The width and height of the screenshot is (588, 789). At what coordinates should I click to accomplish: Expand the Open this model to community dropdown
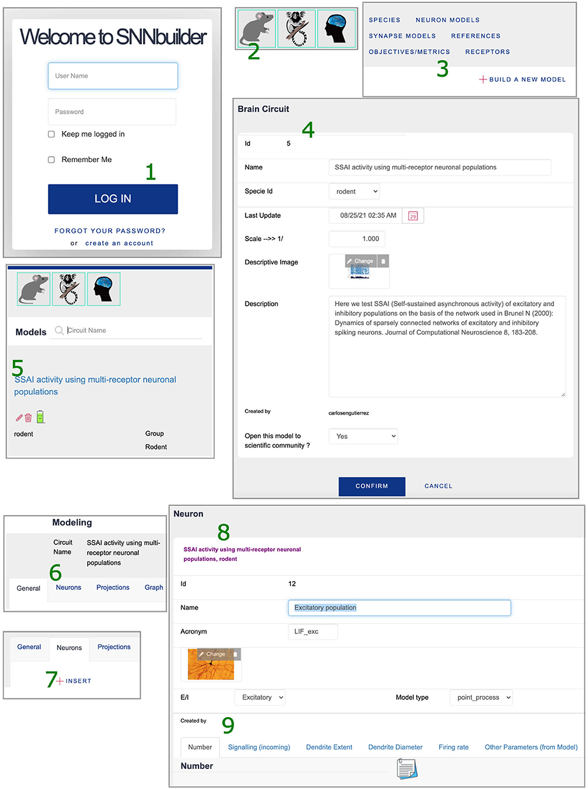[x=363, y=436]
